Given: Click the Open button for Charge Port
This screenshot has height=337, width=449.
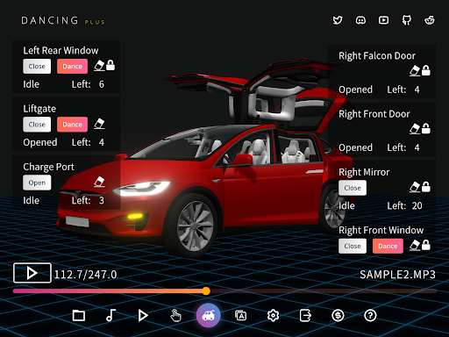Looking at the screenshot, I should point(37,183).
